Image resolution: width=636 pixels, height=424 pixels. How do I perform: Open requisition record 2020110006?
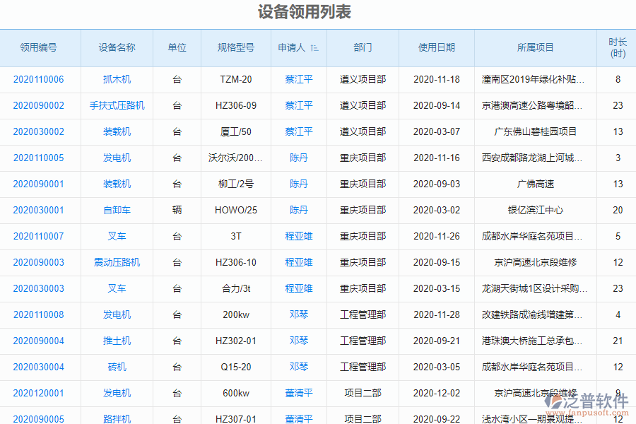[x=40, y=79]
